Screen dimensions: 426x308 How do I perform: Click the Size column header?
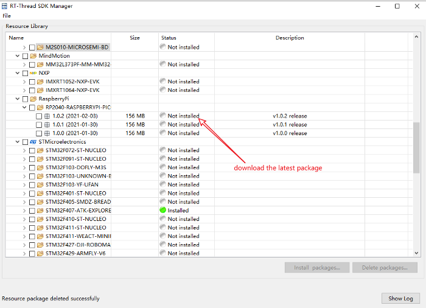(134, 38)
